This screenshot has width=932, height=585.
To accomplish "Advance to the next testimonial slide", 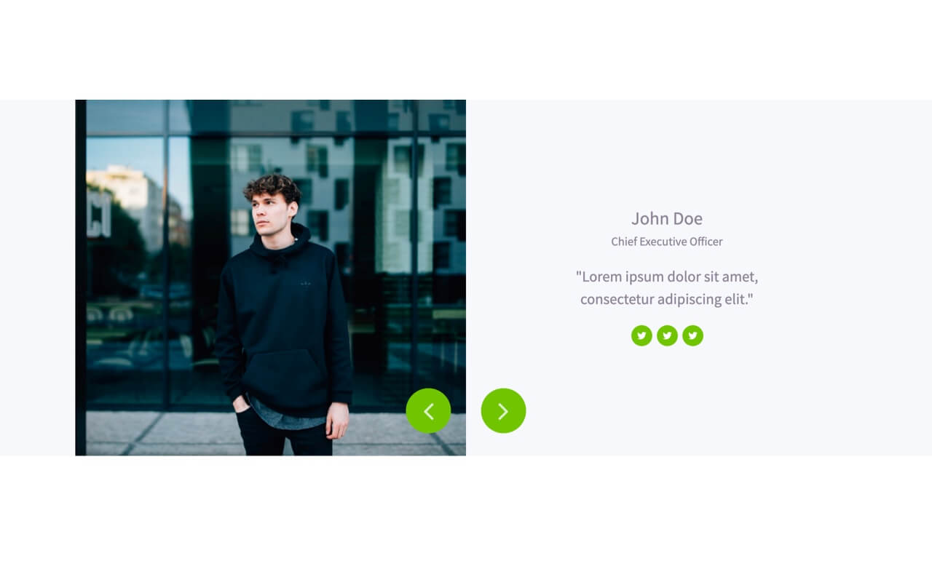I will coord(503,411).
